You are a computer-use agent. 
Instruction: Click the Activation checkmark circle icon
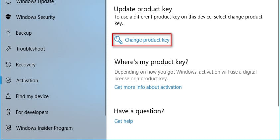pos(9,81)
